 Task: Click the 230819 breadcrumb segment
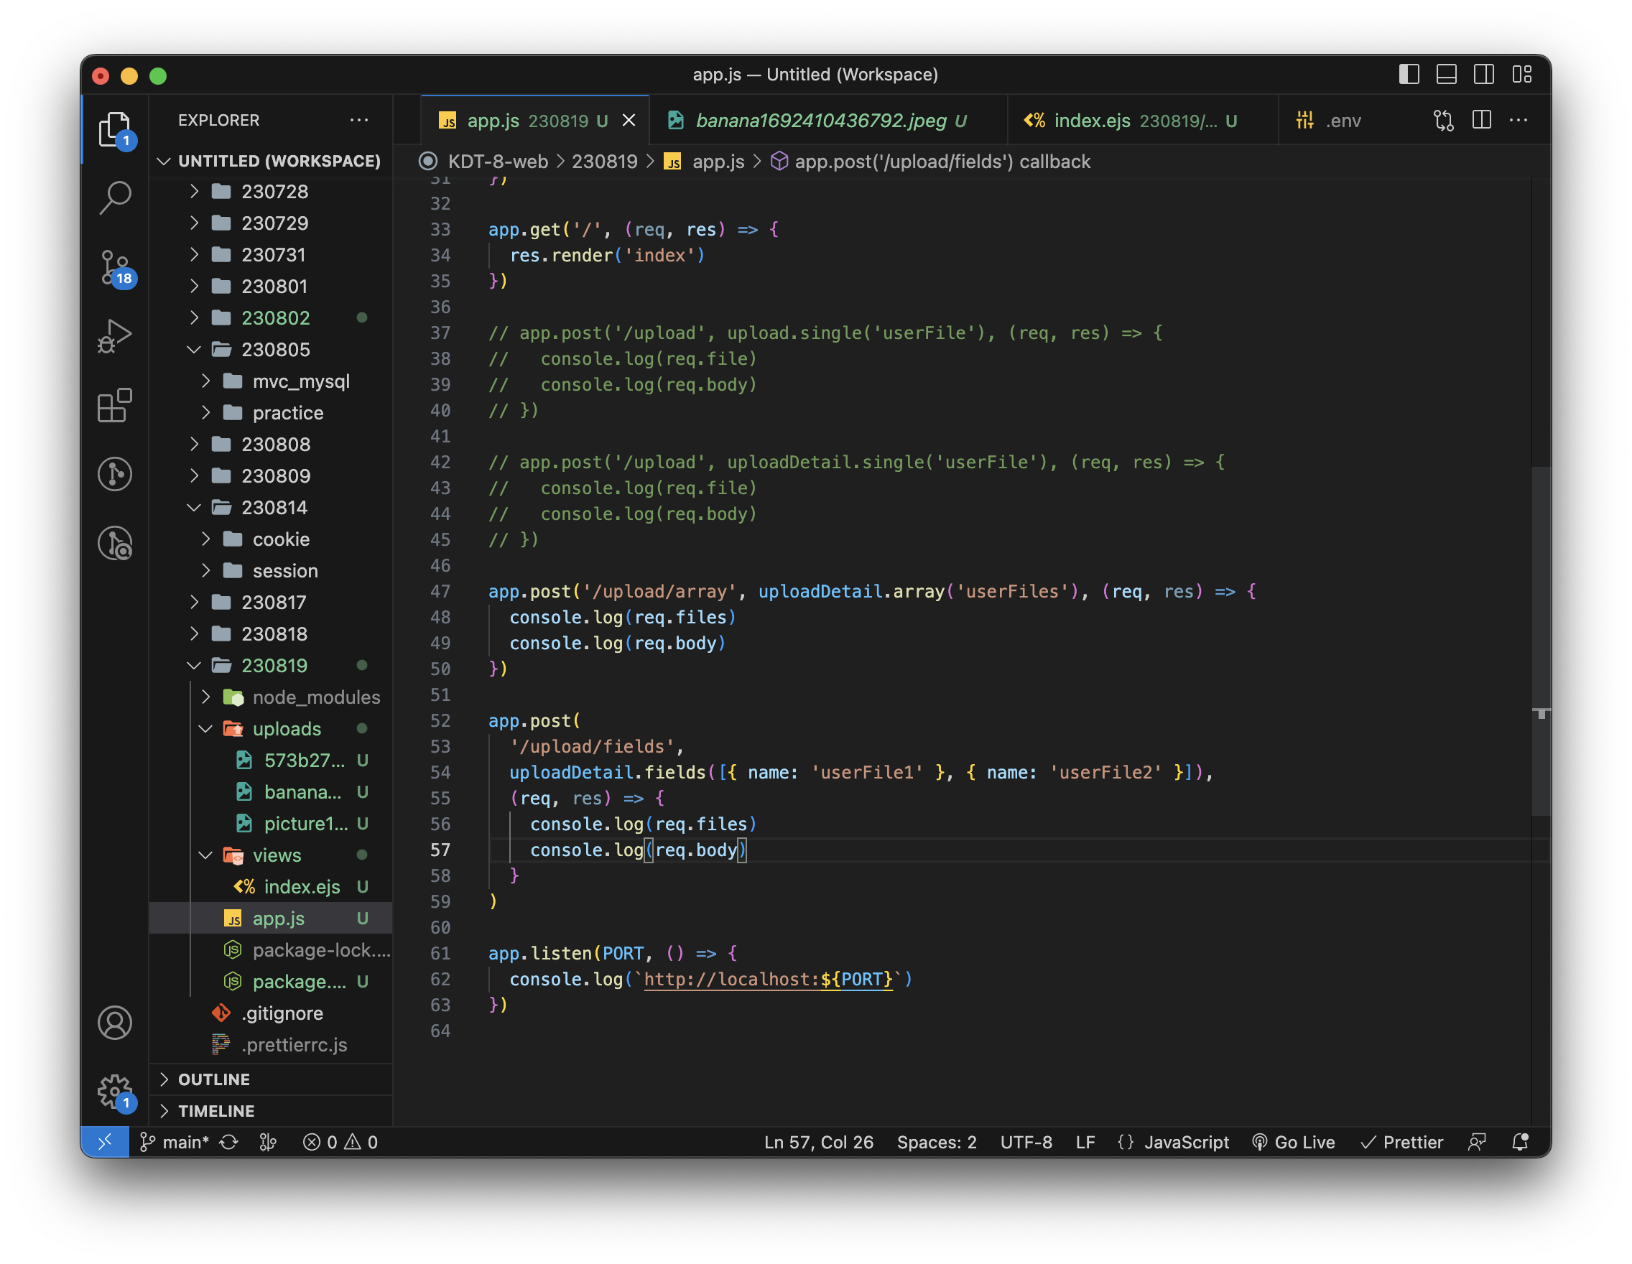[605, 162]
